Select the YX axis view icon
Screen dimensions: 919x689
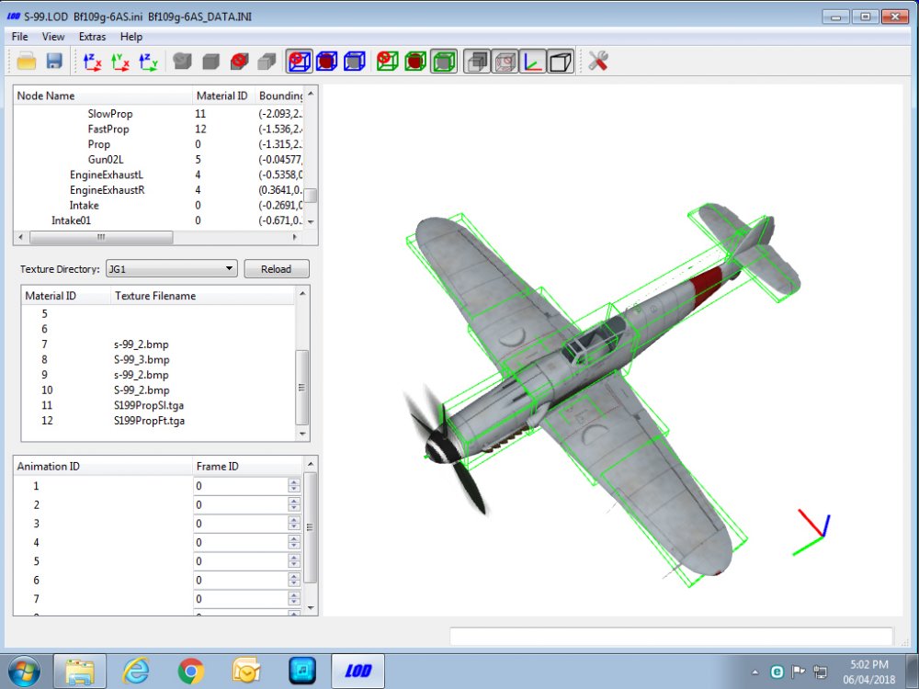tap(120, 62)
